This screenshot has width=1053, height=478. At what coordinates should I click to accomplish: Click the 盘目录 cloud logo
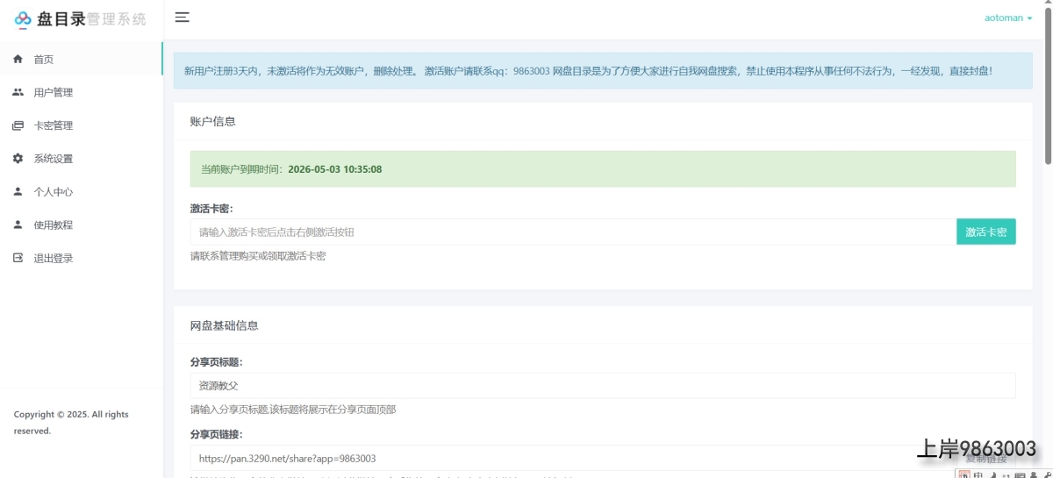[23, 18]
